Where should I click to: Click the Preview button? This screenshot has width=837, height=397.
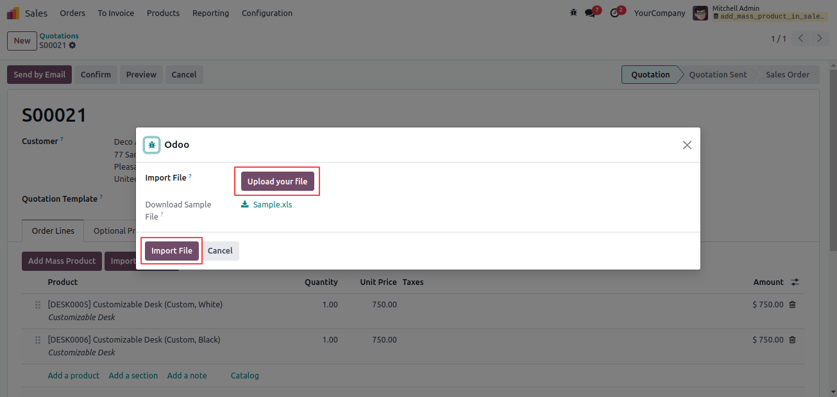141,74
